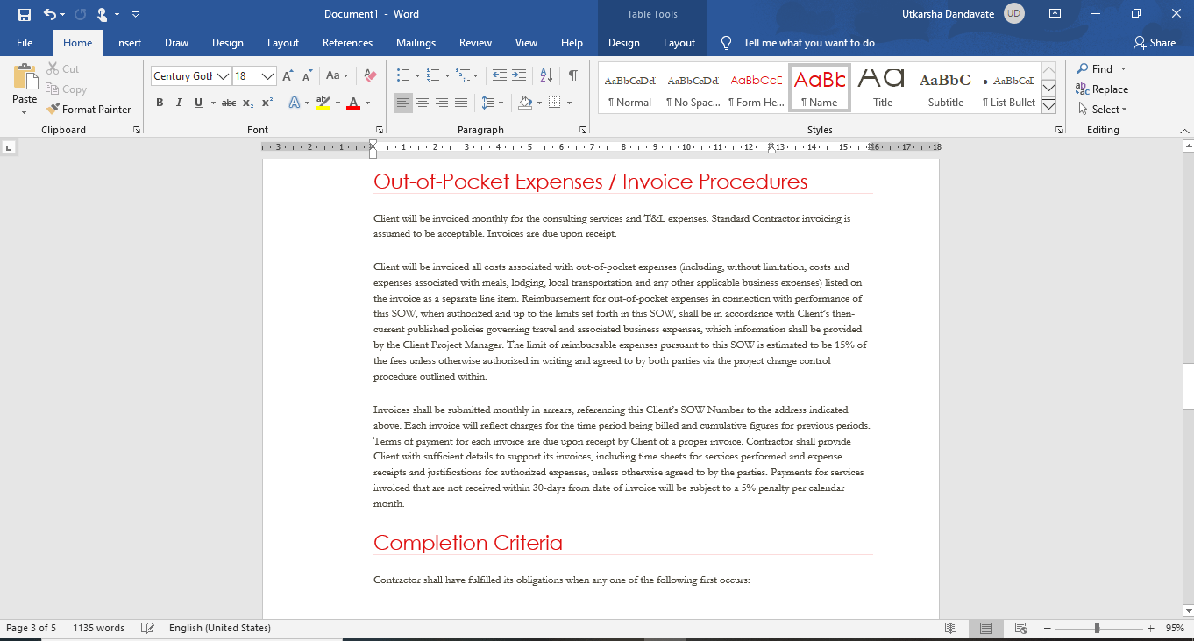Open the numbering list dropdown
The height and width of the screenshot is (641, 1194).
point(447,76)
